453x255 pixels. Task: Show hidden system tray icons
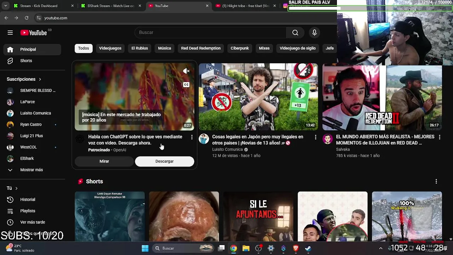click(x=381, y=248)
